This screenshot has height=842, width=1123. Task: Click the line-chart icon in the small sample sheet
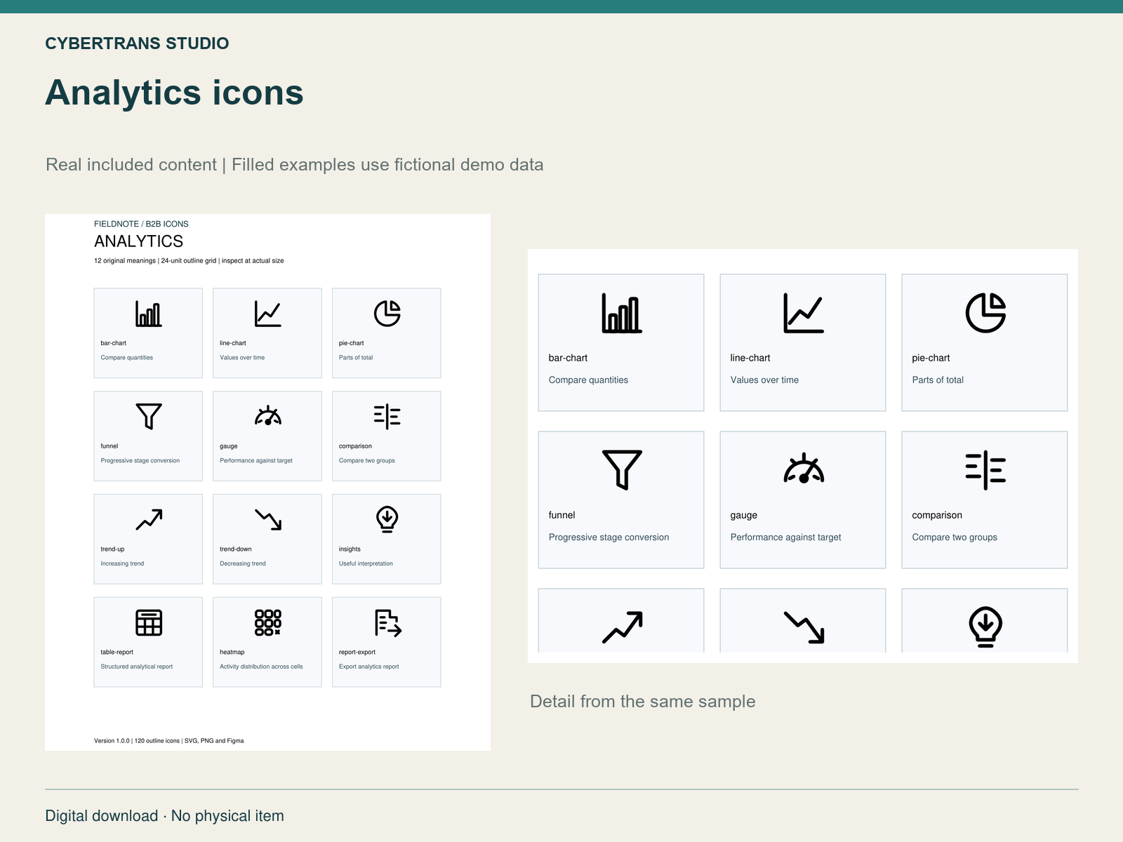pos(268,314)
